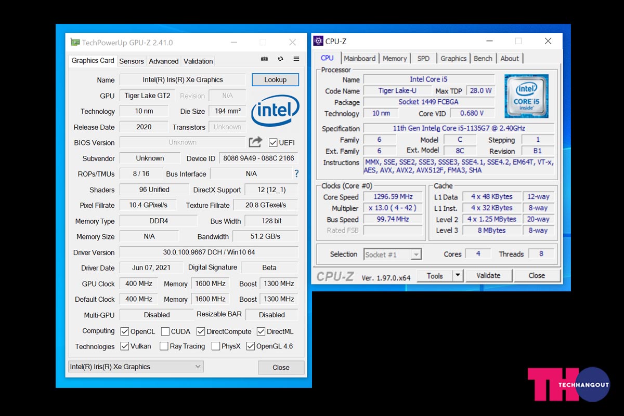Image resolution: width=624 pixels, height=416 pixels.
Task: Click the CPU Specification field
Action: [x=459, y=128]
